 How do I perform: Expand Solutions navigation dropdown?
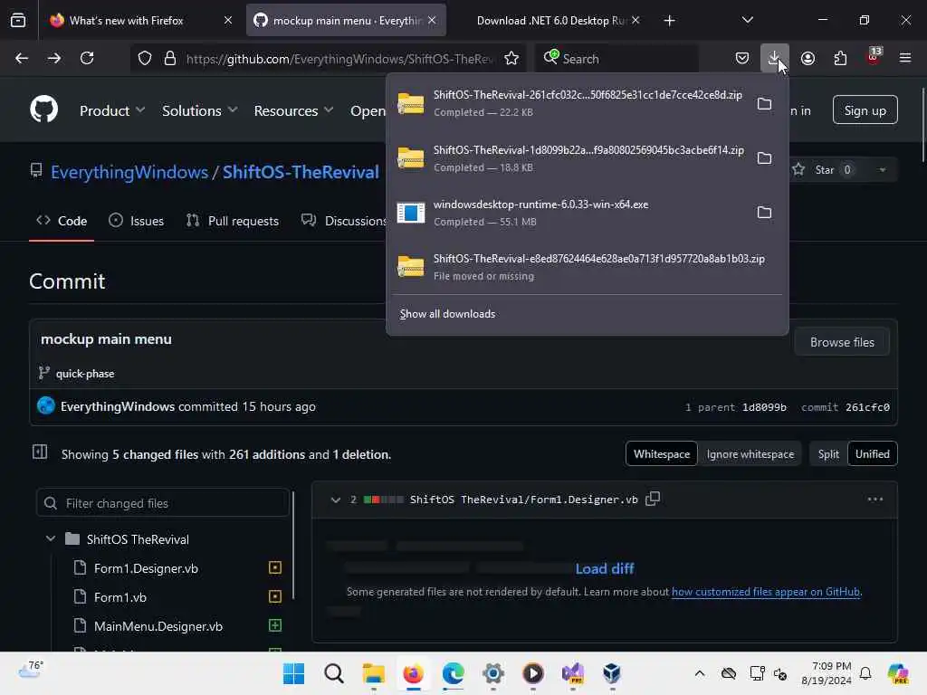click(200, 110)
